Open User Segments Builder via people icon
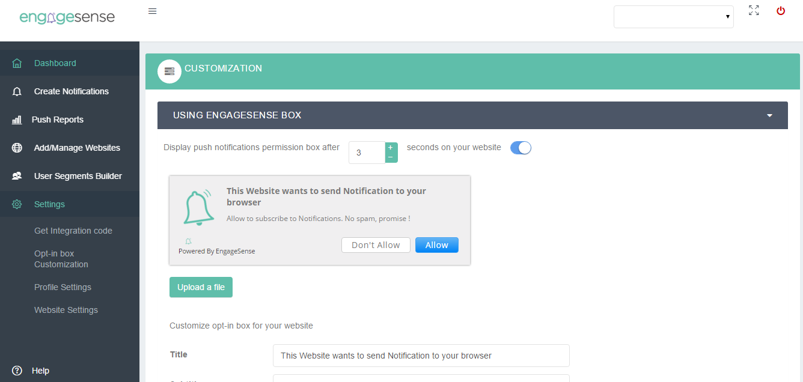This screenshot has height=382, width=803. click(x=16, y=175)
